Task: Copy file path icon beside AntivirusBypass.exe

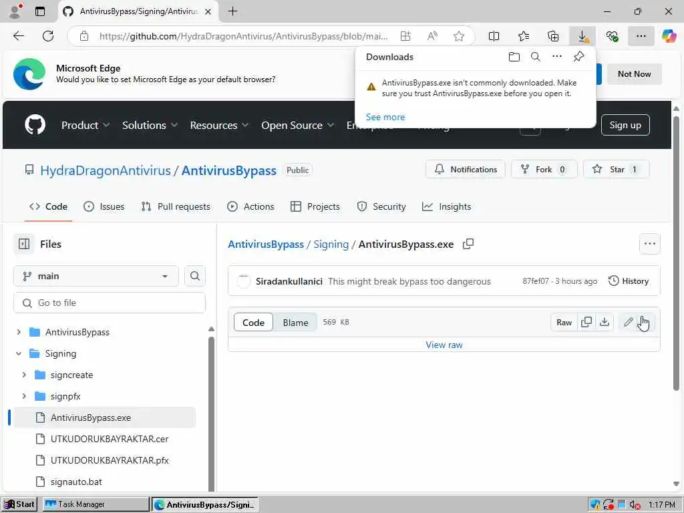Action: pos(468,244)
